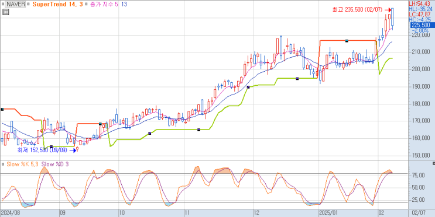435x217 pixels.
Task: Click the small button at stochastic panel's right edge
Action: click(433, 163)
